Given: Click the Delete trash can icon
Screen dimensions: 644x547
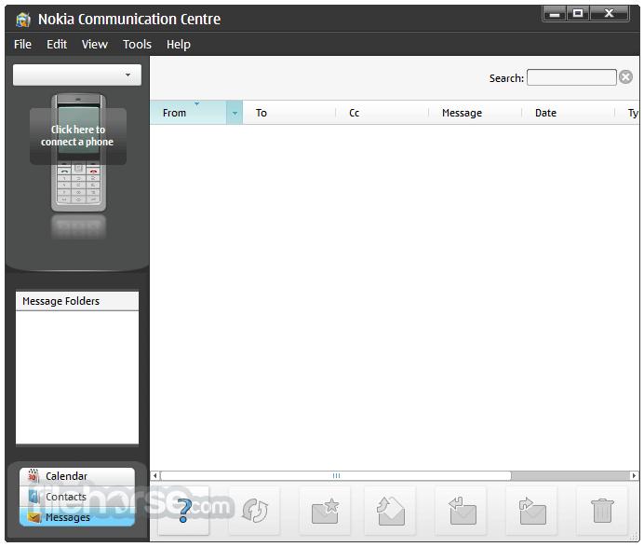Looking at the screenshot, I should click(602, 511).
